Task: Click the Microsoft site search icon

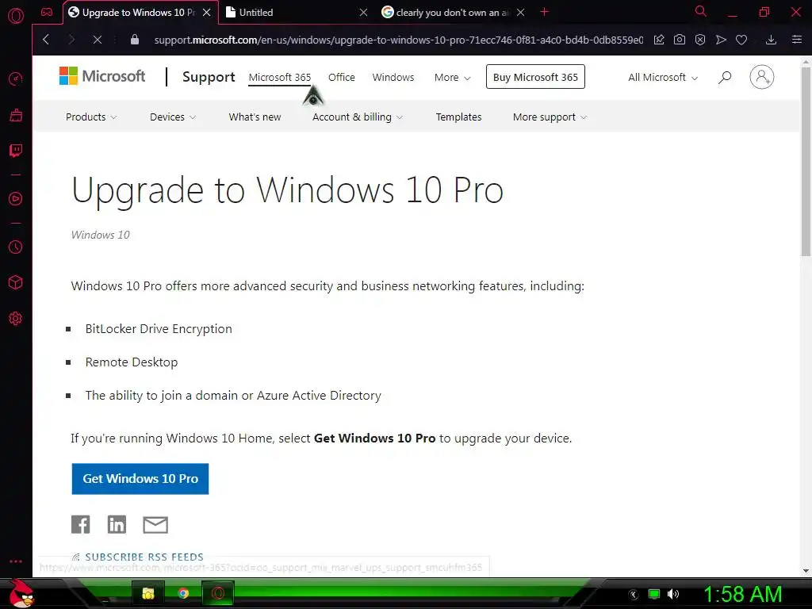Action: coord(725,77)
